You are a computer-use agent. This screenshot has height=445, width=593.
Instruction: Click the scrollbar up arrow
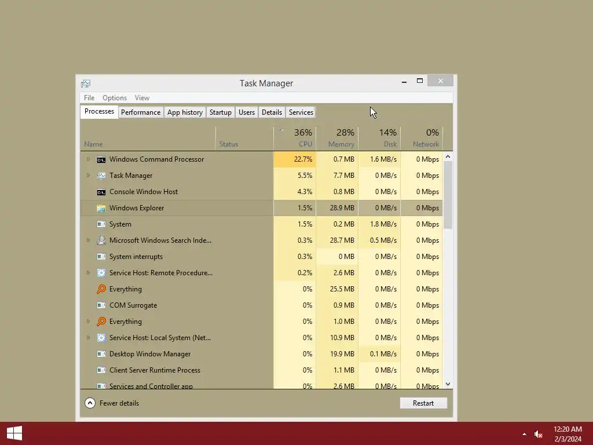[448, 156]
